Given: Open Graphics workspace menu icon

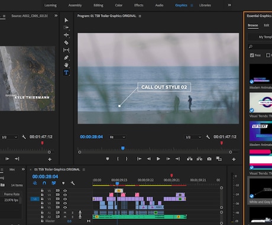Looking at the screenshot, I should (x=192, y=5).
